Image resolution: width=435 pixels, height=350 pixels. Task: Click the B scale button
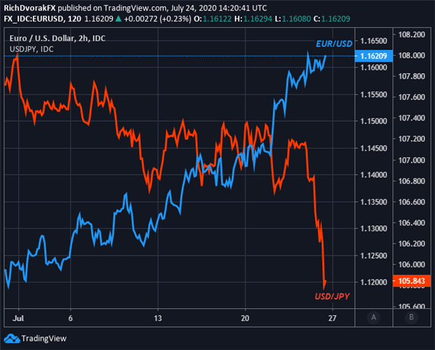pos(411,317)
